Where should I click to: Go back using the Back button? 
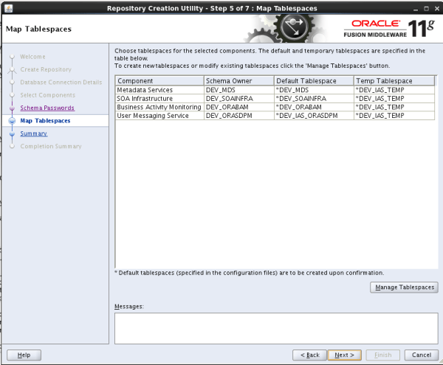308,355
